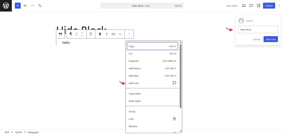Click the block drag handle
Image resolution: width=284 pixels, height=134 pixels.
tap(77, 34)
